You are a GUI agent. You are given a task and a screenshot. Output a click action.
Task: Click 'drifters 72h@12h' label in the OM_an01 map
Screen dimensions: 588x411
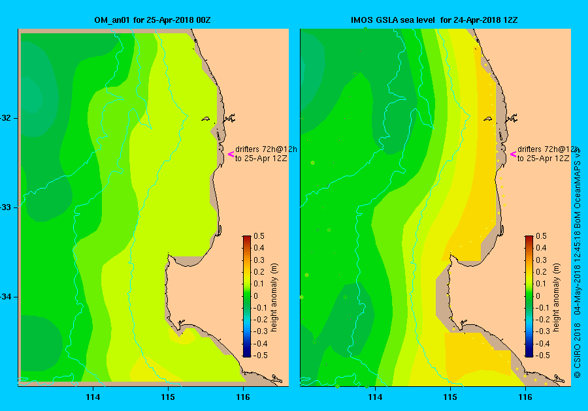267,149
